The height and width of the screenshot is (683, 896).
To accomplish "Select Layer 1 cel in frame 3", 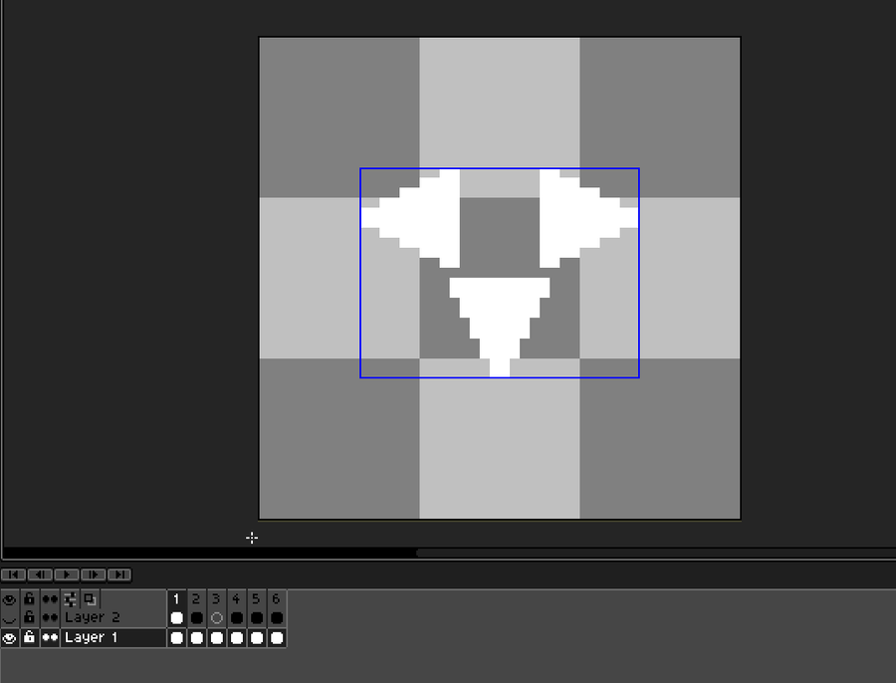I will click(217, 638).
